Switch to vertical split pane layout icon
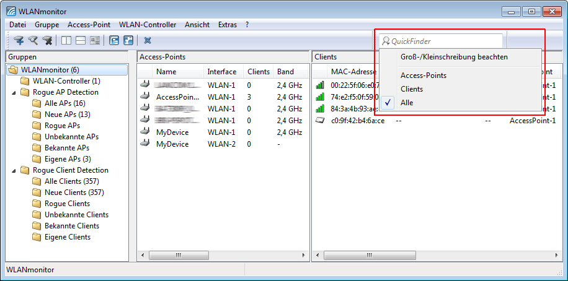This screenshot has height=281, width=568. (x=66, y=41)
